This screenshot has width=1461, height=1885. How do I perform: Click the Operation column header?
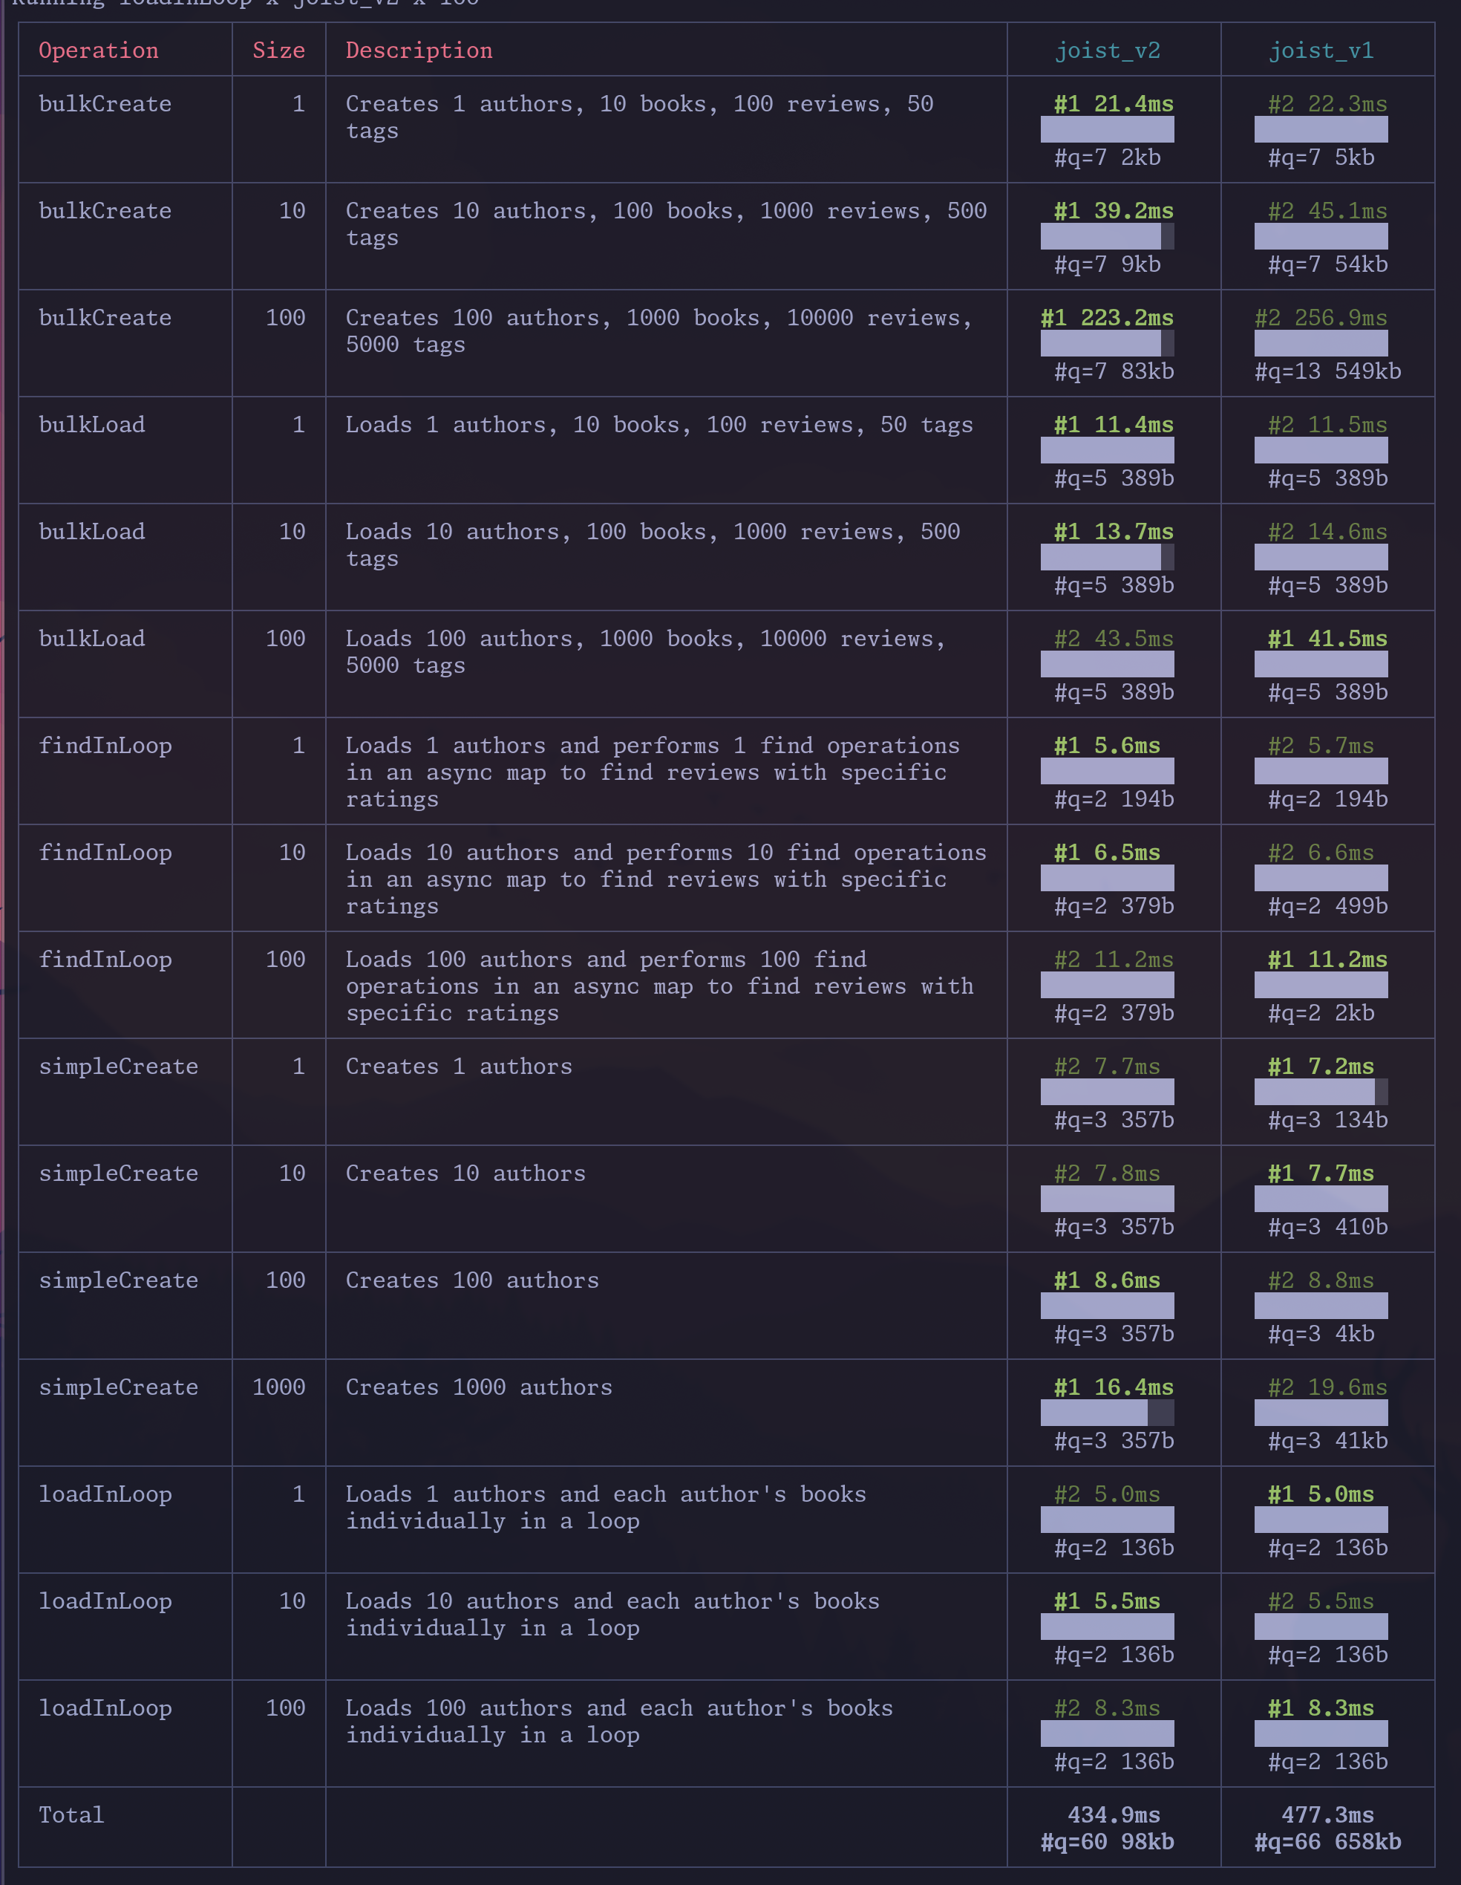click(98, 50)
